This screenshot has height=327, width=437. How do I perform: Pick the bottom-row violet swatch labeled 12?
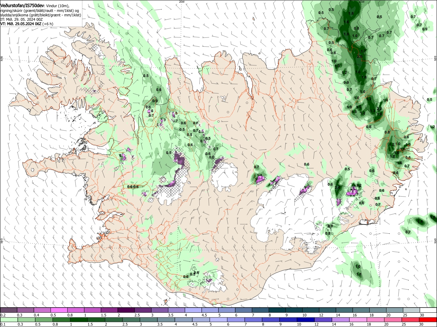pyautogui.click(x=323, y=320)
